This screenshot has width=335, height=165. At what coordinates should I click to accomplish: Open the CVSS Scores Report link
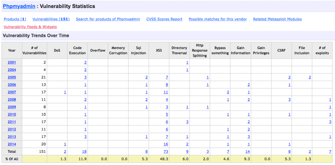coord(164,19)
